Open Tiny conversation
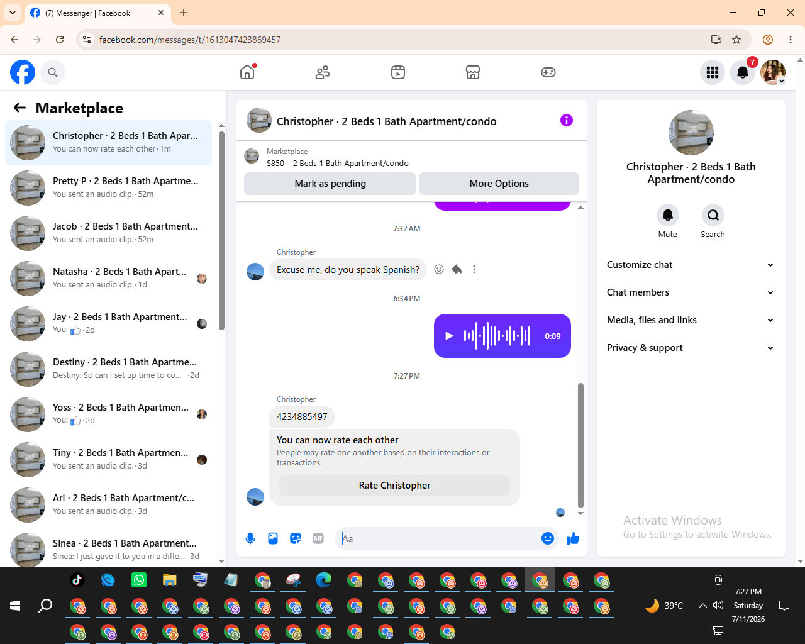Screen dimensions: 805x644 [109, 460]
